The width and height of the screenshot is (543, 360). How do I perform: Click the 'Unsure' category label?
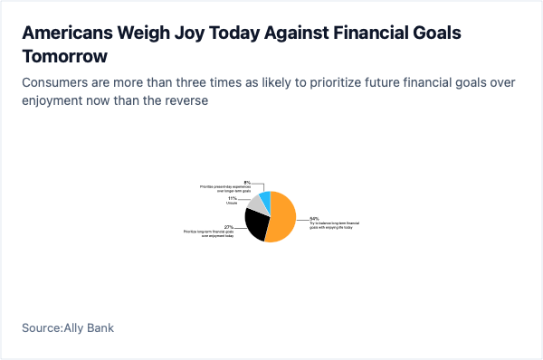point(232,203)
